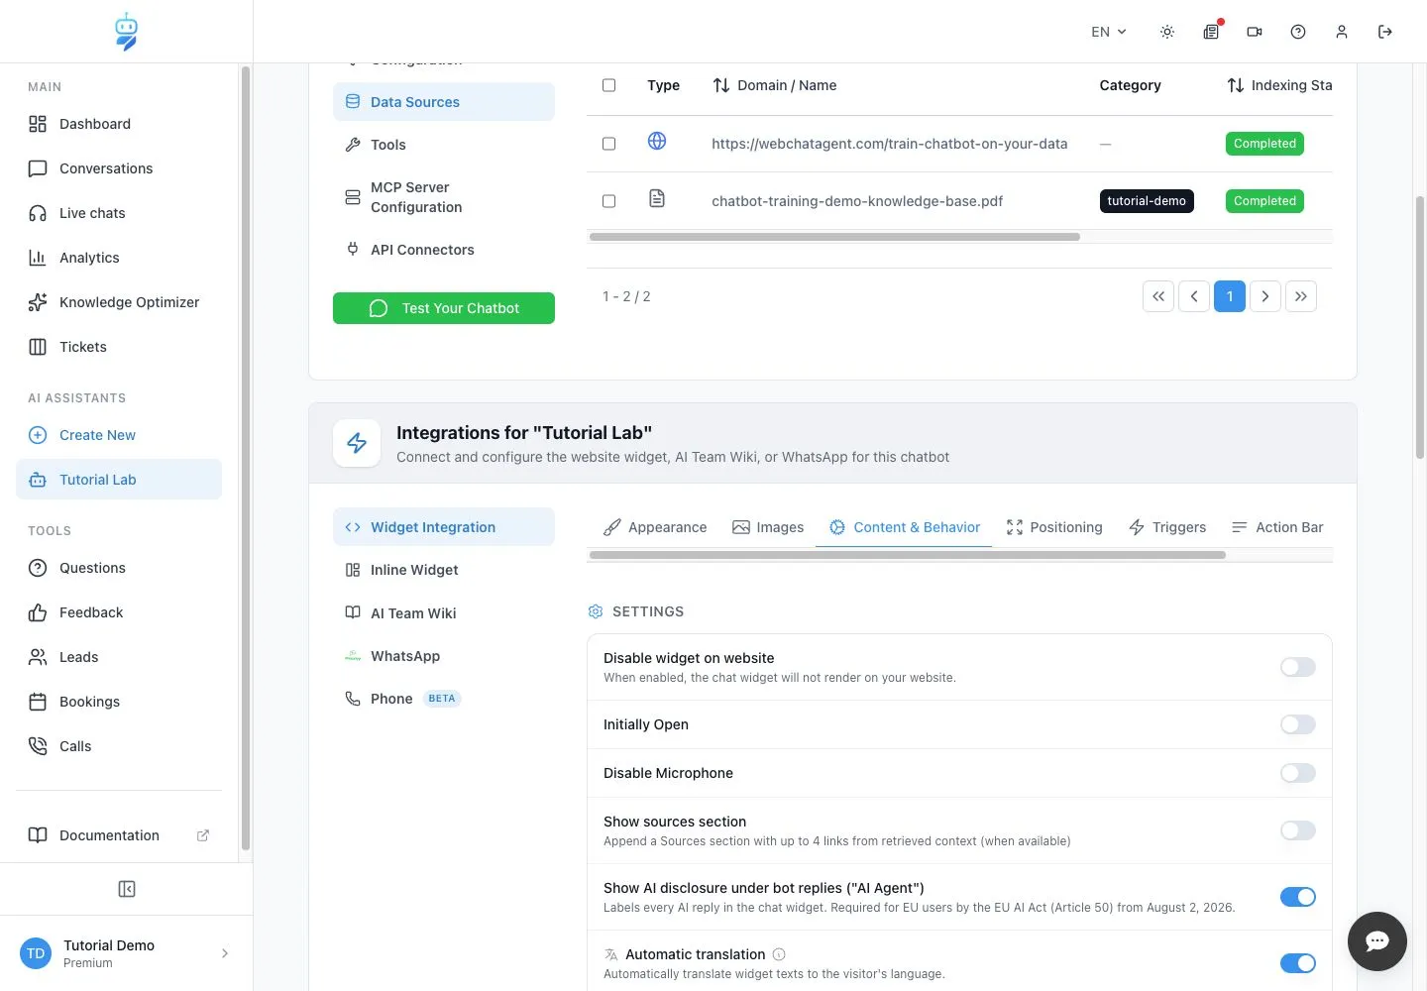Check the webchatagent.com URL row checkbox
1427x991 pixels.
click(609, 144)
